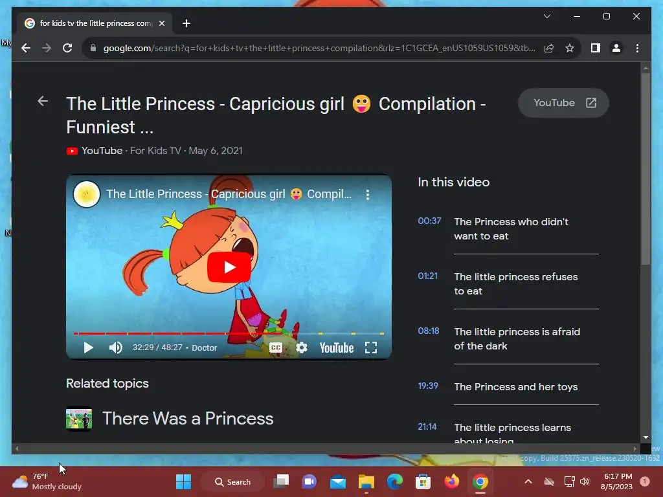Screen dimensions: 663x497
Task: Click the Chrome icon on the taskbar
Action: (480, 481)
